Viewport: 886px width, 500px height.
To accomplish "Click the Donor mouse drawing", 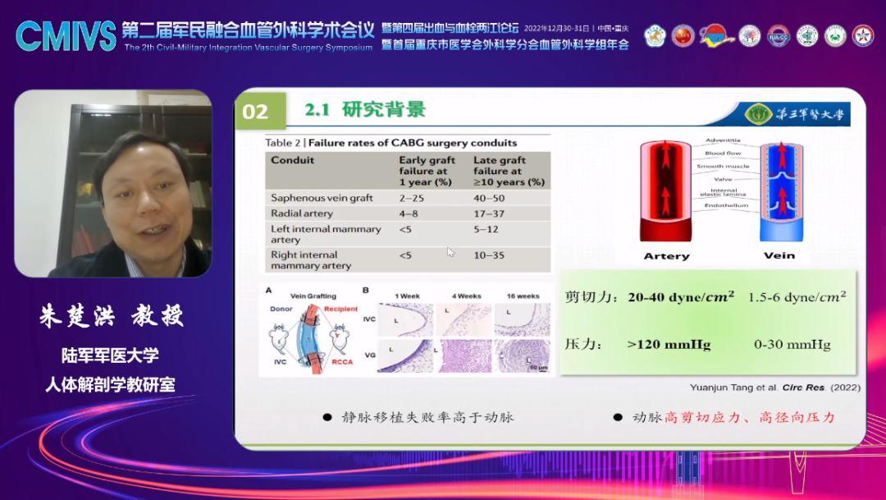I will tap(279, 337).
